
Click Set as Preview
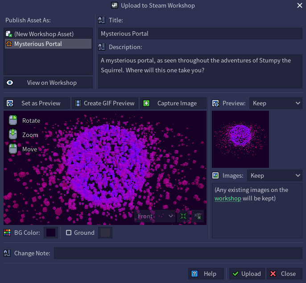tap(37, 103)
